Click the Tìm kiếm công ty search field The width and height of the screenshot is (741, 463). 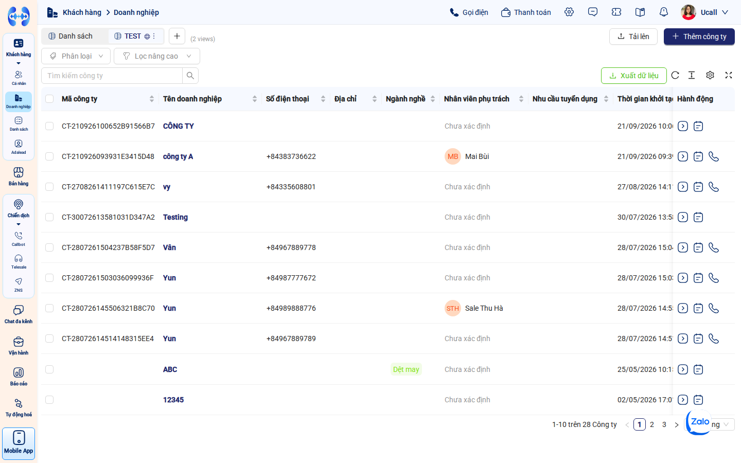pos(112,76)
